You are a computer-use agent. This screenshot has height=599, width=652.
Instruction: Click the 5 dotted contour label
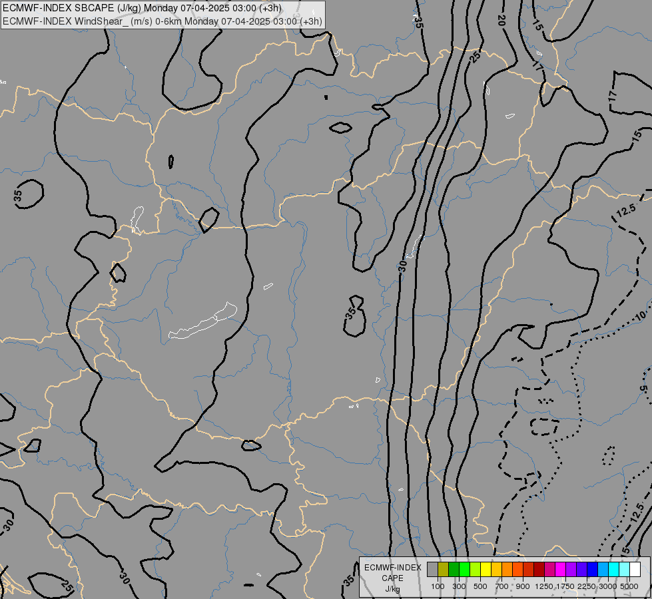coord(643,389)
